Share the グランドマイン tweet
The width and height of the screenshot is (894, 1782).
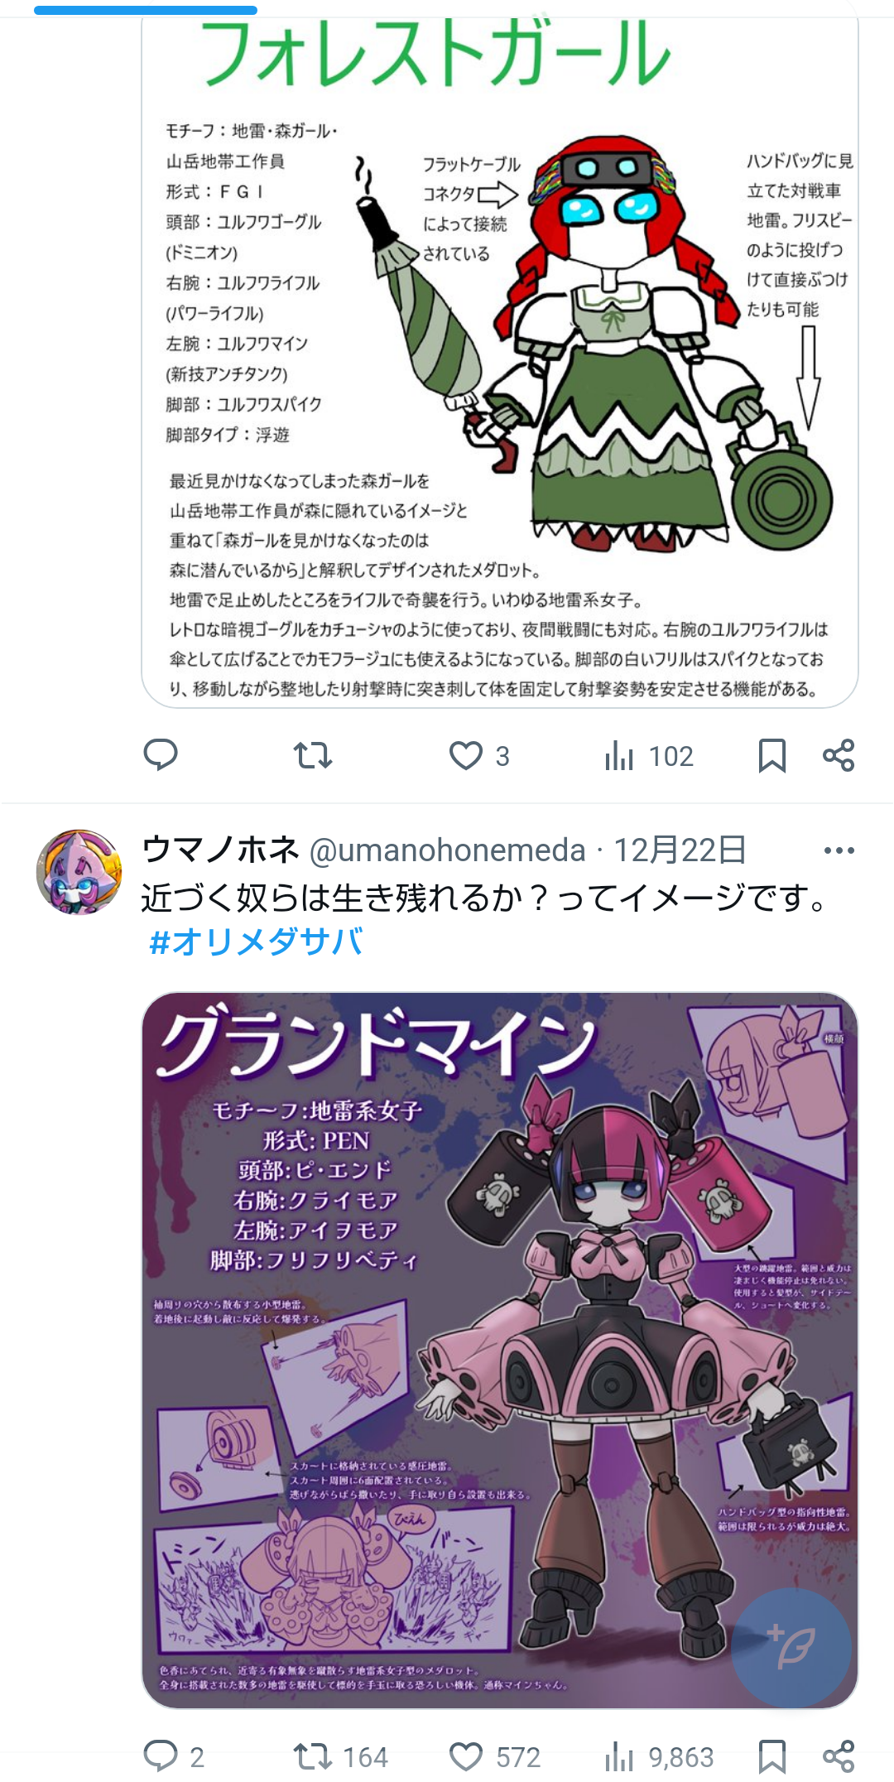click(x=839, y=1756)
